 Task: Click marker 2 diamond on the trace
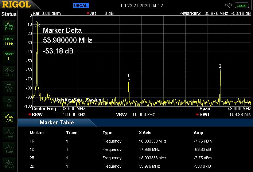tap(220, 70)
